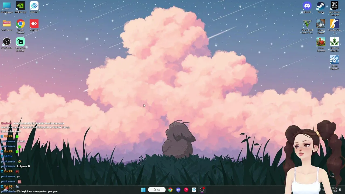
Task: Select the Tobacco Shop Simulator shortcut
Action: [334, 45]
